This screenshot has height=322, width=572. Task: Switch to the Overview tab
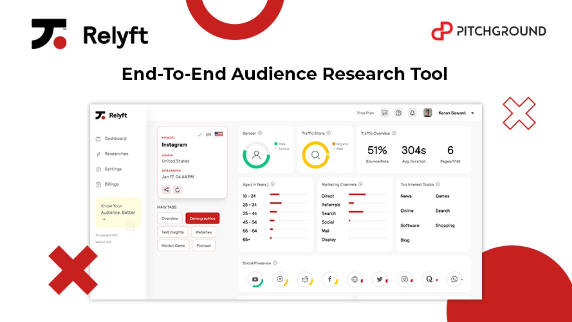(x=170, y=219)
